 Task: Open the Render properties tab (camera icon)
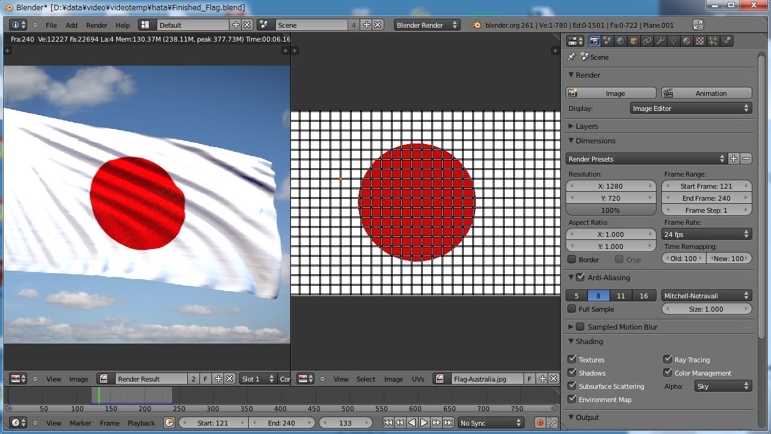[594, 41]
